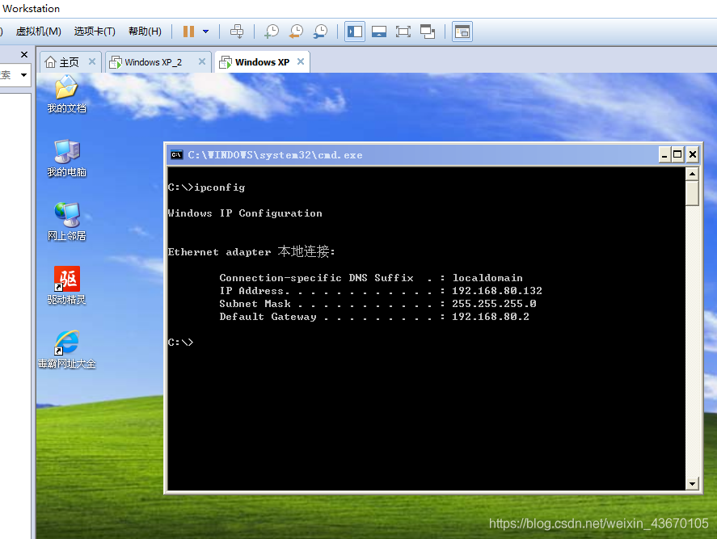Image resolution: width=717 pixels, height=539 pixels.
Task: Select the 网上邻居 desktop icon
Action: [67, 222]
